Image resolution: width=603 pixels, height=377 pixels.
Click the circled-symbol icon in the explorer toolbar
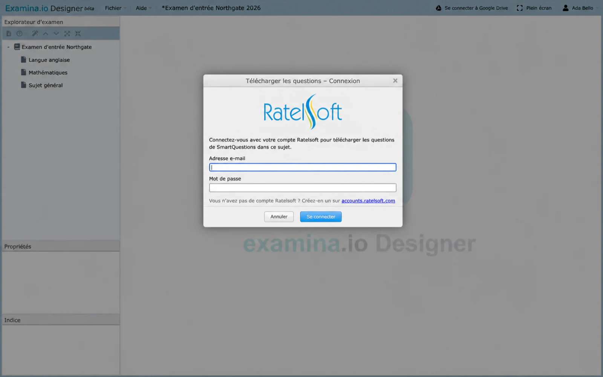click(x=20, y=34)
